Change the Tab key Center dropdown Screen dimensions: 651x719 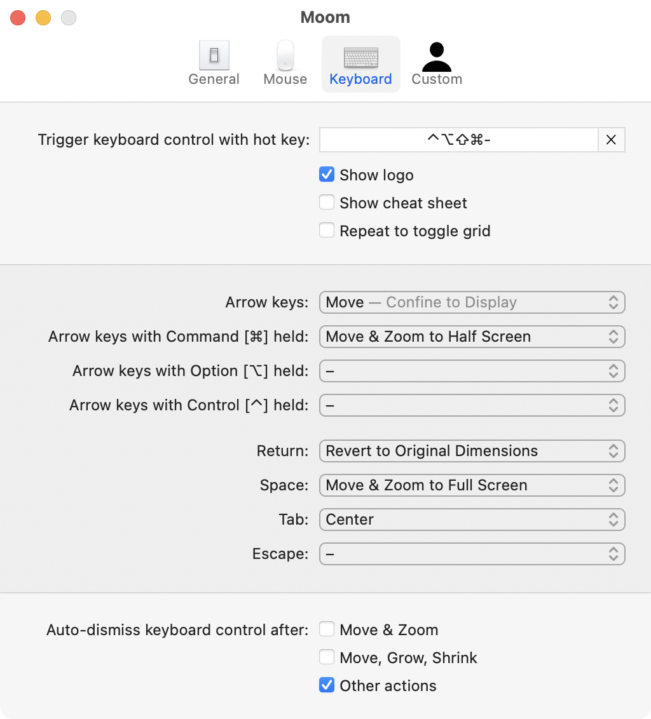[472, 520]
